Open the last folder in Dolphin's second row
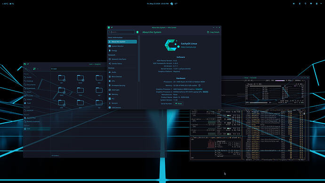 coord(99,91)
